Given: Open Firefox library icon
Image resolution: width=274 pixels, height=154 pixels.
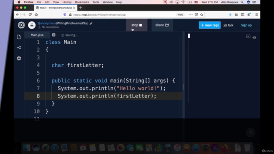Looking at the screenshot, I should (236, 15).
